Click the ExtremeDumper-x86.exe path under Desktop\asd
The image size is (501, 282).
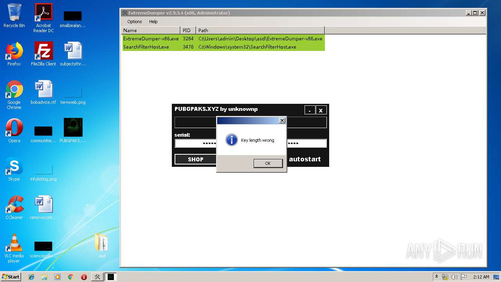[260, 39]
